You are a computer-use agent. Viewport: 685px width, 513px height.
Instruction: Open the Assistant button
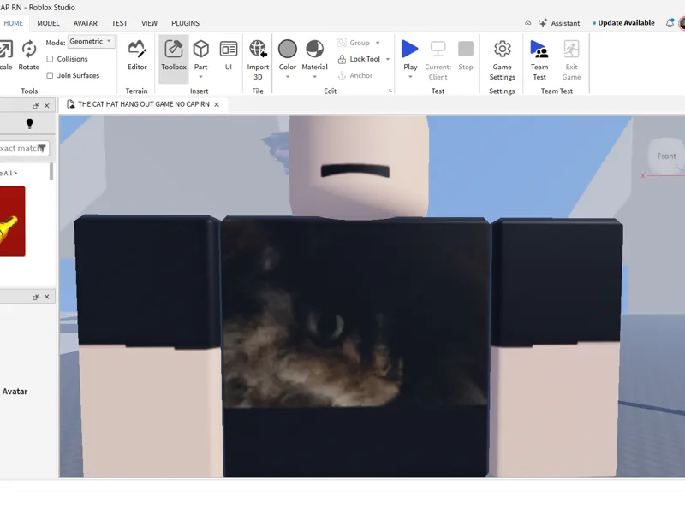559,23
